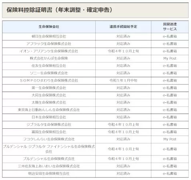Click 対応済み in the ソニー生命 row
This screenshot has height=180, width=191.
(x=123, y=73)
